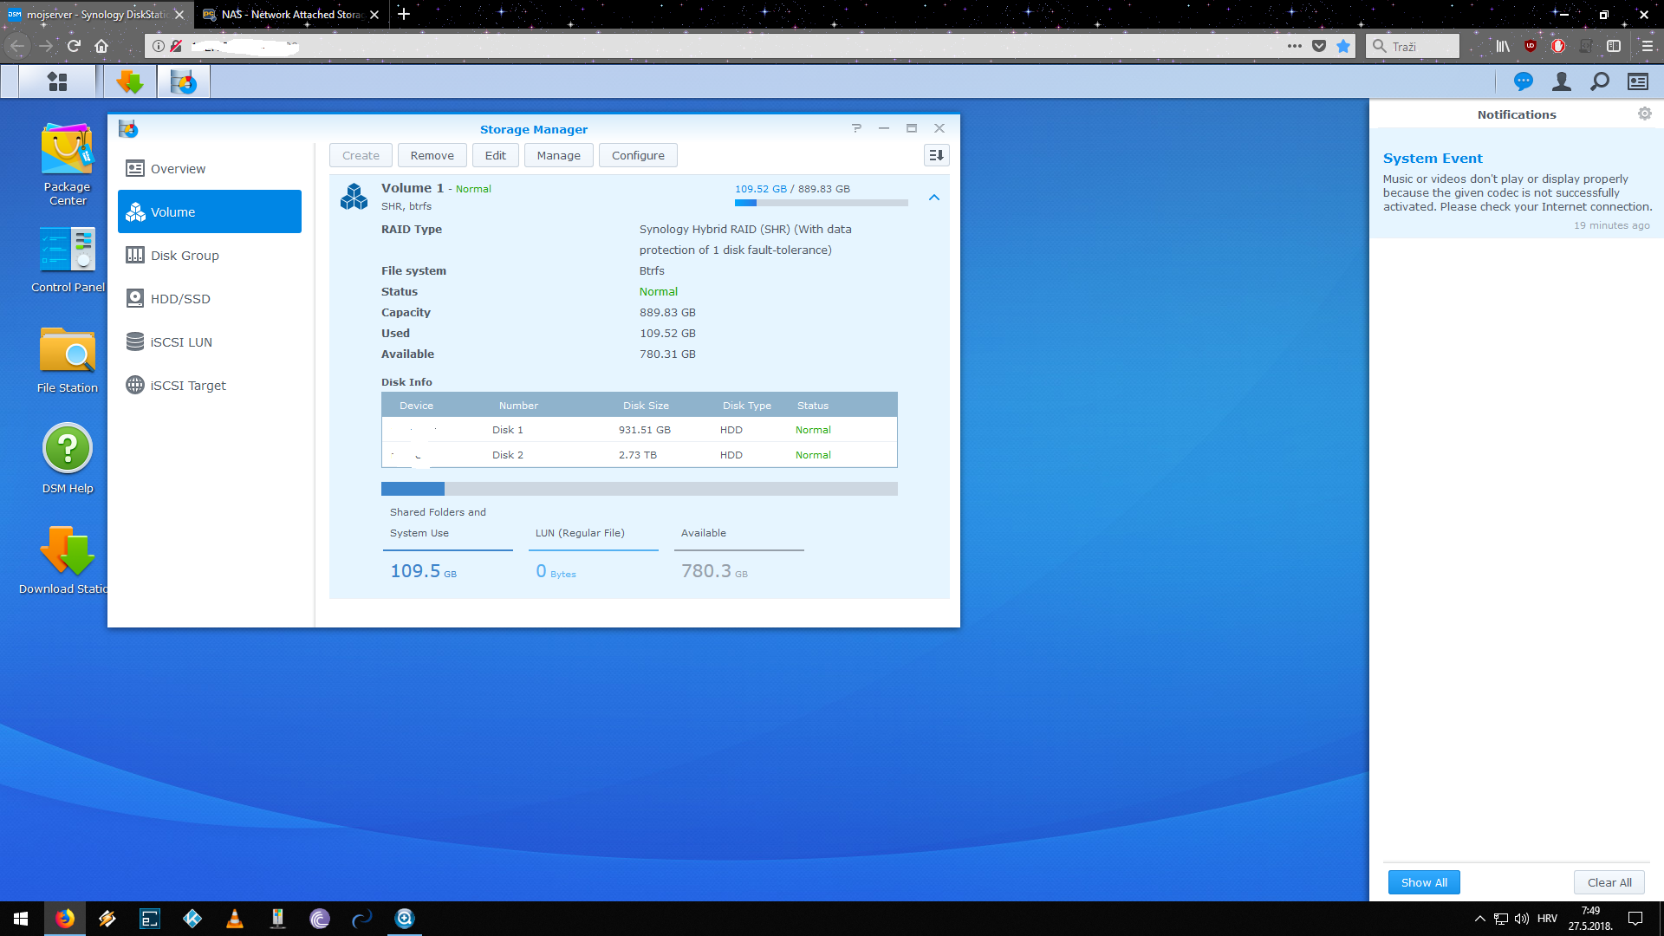Open DSM Help icon
1664x936 pixels.
click(x=67, y=449)
